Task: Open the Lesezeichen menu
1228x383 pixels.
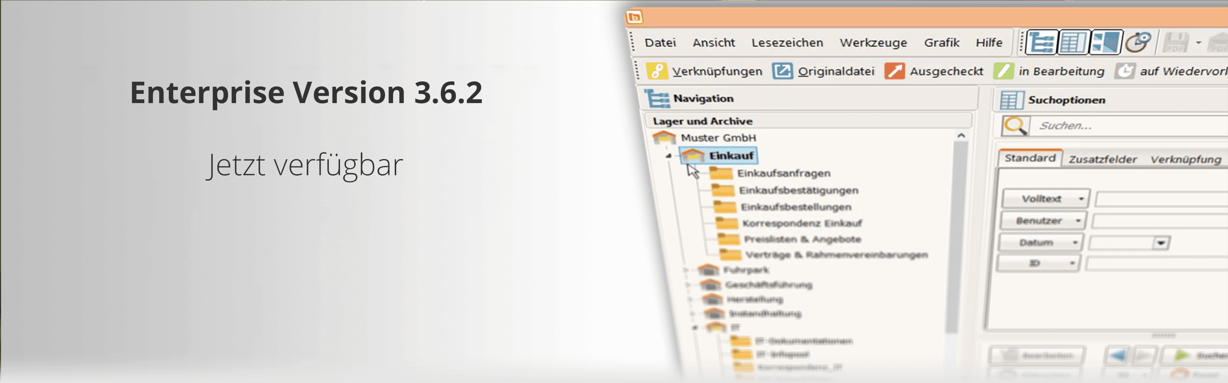Action: tap(787, 43)
